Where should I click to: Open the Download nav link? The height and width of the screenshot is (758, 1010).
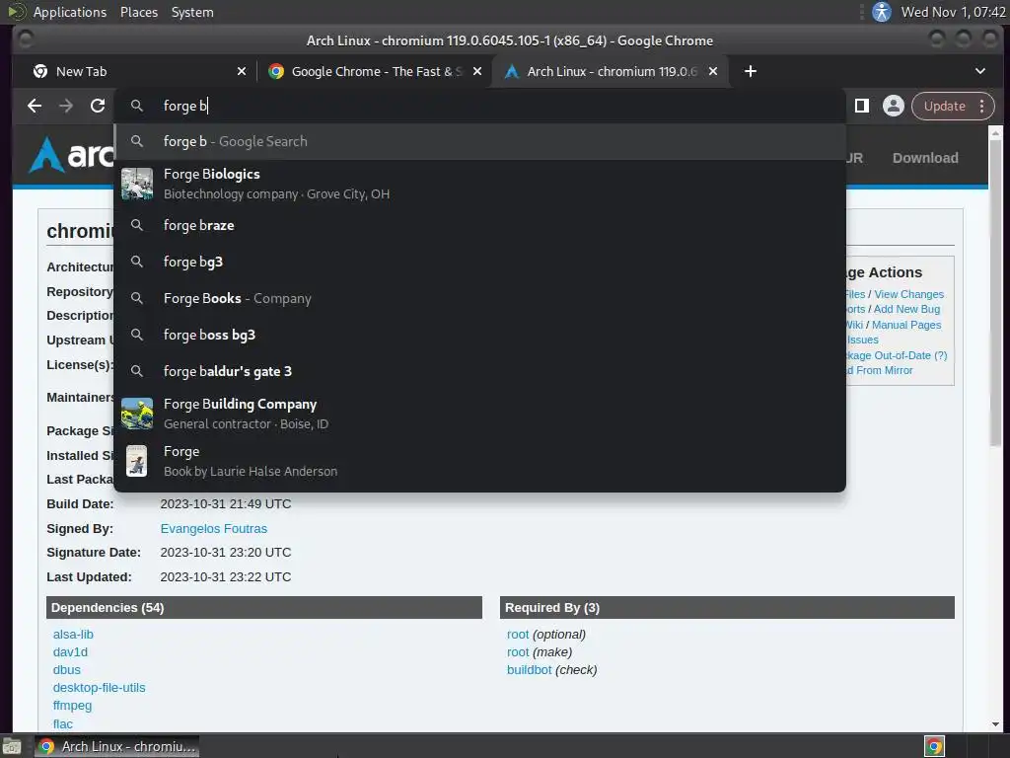[925, 158]
